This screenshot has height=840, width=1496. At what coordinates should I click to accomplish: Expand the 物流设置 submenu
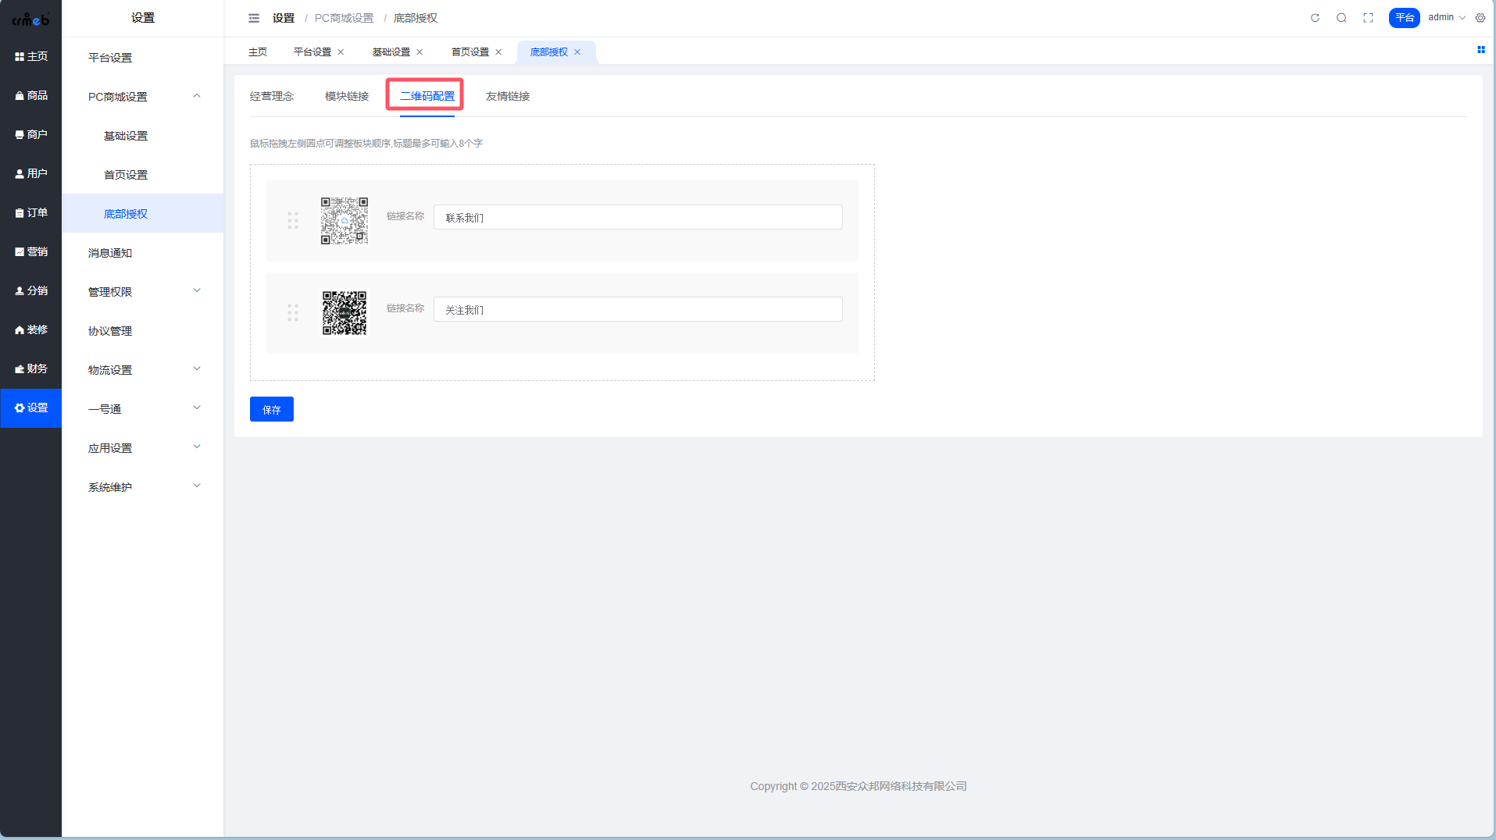point(197,369)
